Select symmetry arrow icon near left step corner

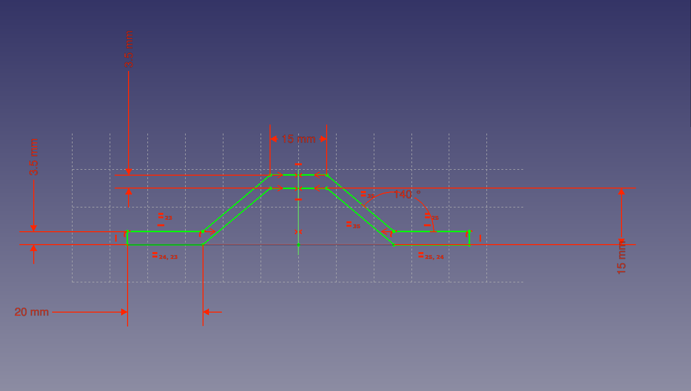click(x=210, y=231)
